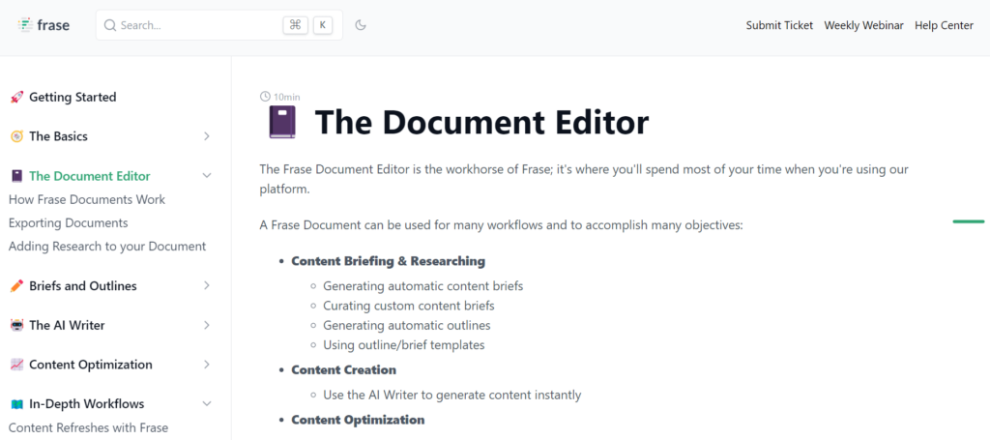
Task: Click Content Briefing & Researching bullet
Action: [389, 261]
